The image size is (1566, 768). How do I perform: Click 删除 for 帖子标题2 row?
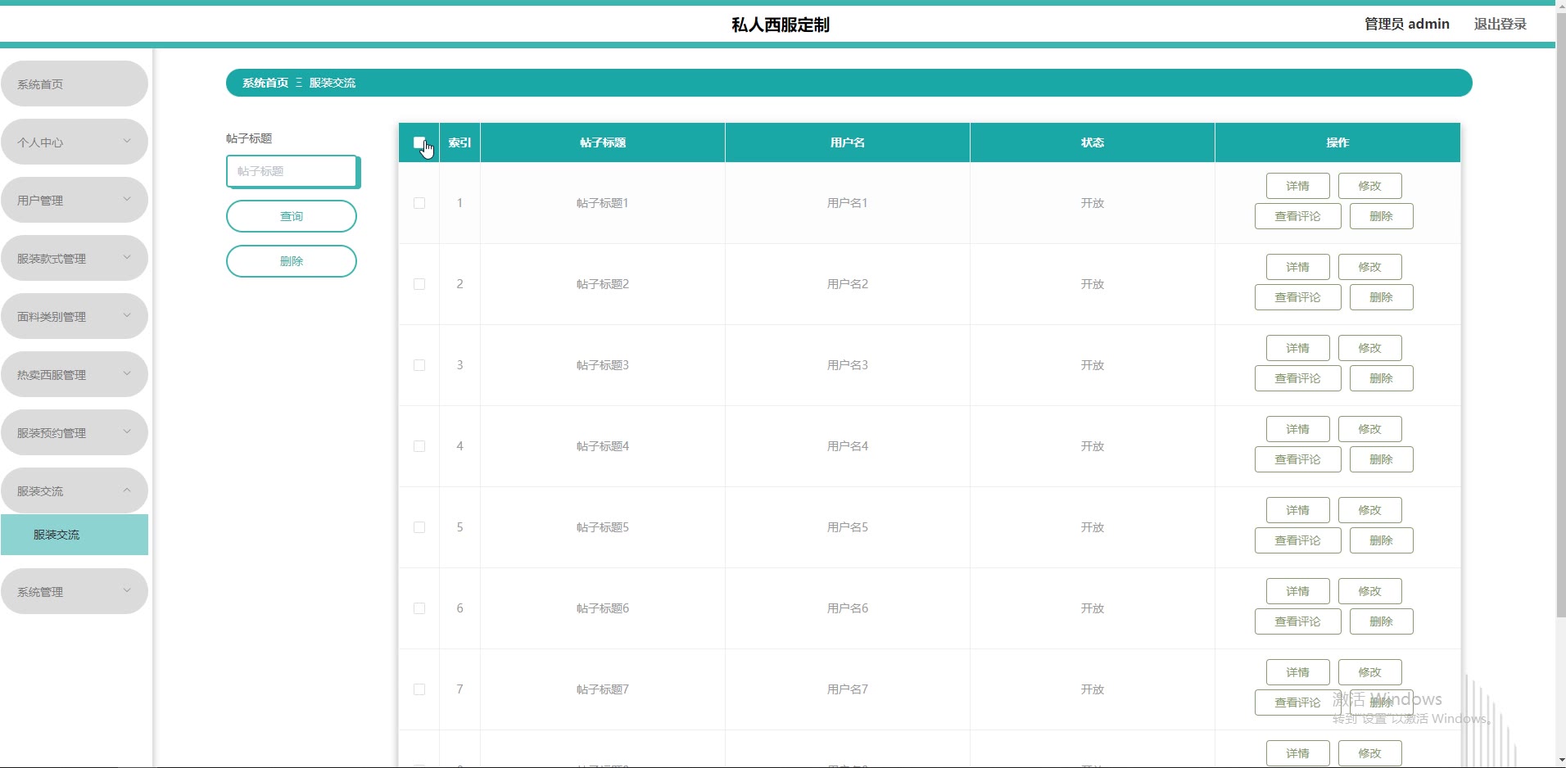tap(1382, 297)
